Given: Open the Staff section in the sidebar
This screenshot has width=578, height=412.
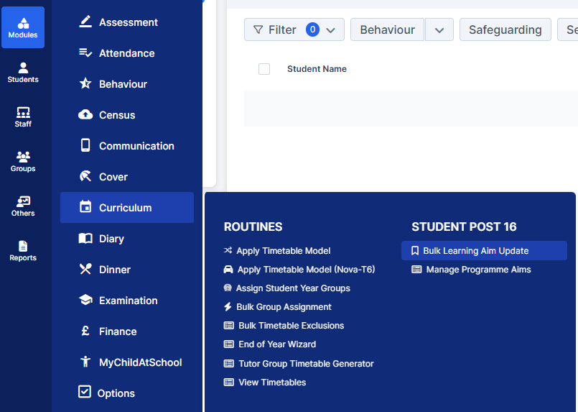Looking at the screenshot, I should [23, 117].
